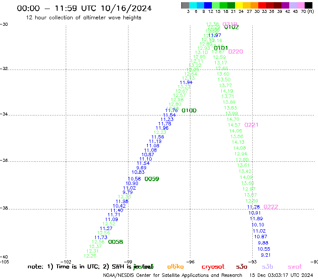Click the 13.77 wave height value
Viewport: 318px width, 279px height.
[225, 85]
